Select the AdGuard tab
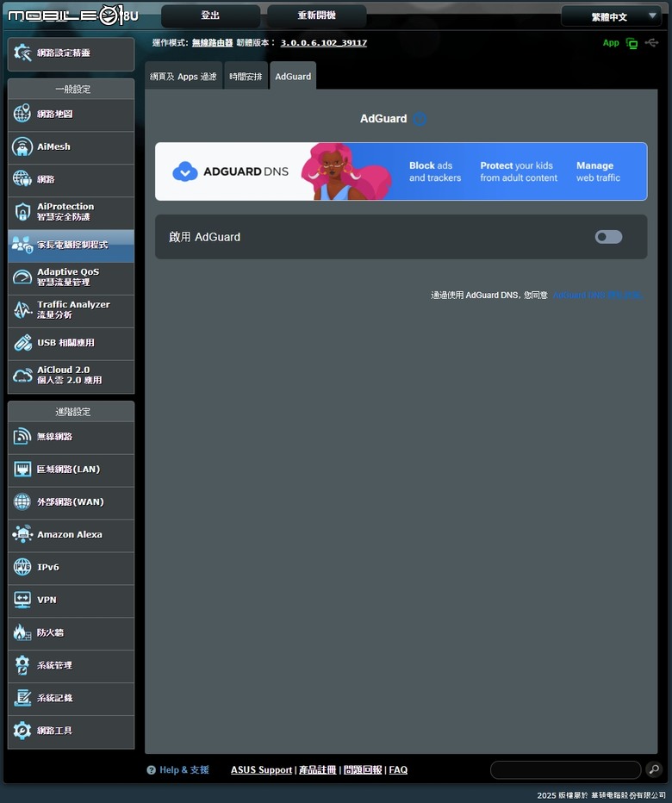Viewport: 672px width, 803px height. [293, 77]
